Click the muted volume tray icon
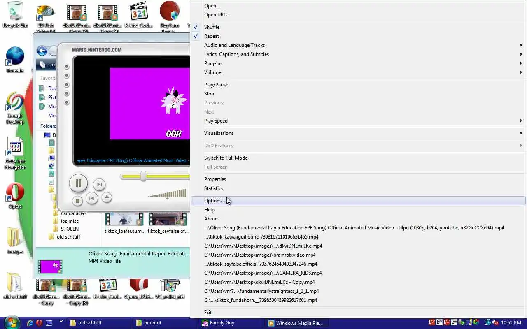The width and height of the screenshot is (527, 329). pyautogui.click(x=495, y=323)
